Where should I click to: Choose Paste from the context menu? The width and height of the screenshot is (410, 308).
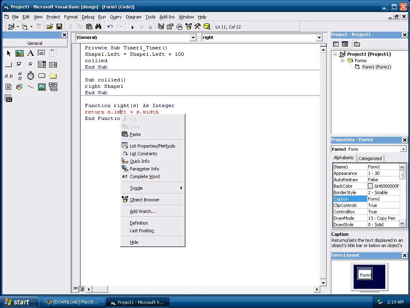pyautogui.click(x=153, y=134)
